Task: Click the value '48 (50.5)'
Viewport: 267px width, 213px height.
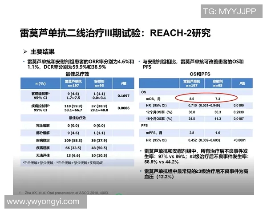Action: tap(99, 148)
